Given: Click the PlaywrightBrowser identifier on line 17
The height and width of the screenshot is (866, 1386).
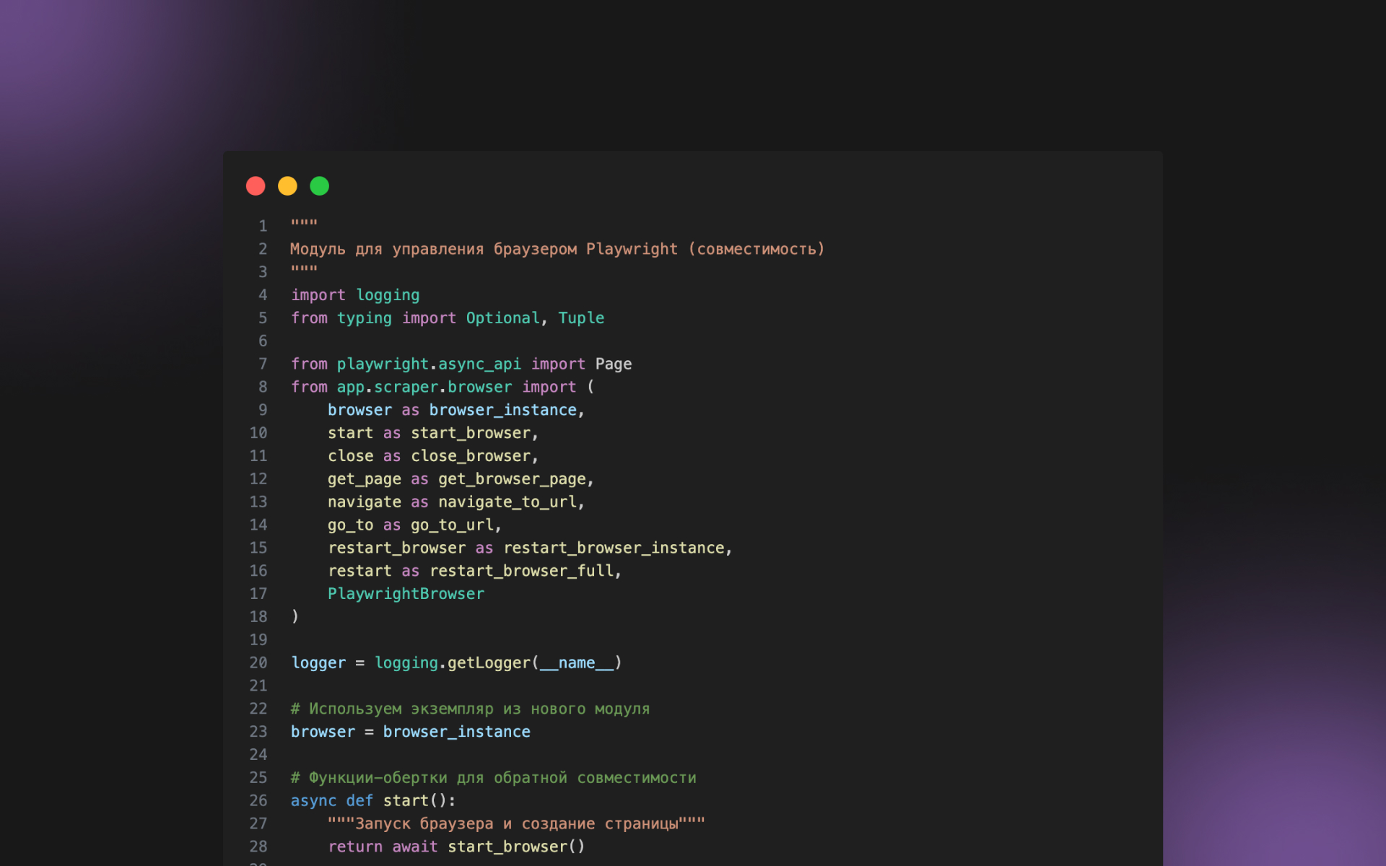Looking at the screenshot, I should [406, 593].
